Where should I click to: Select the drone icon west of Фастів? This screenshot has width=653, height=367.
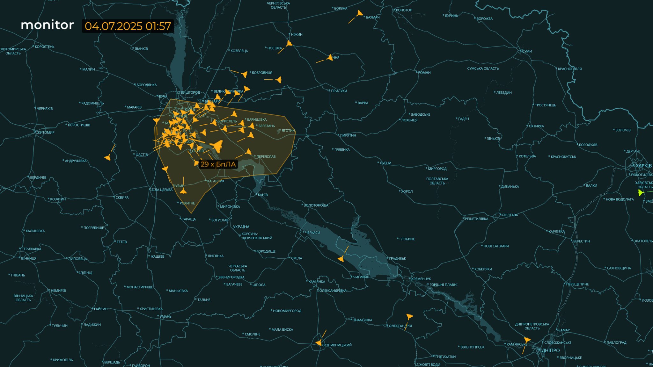107,157
